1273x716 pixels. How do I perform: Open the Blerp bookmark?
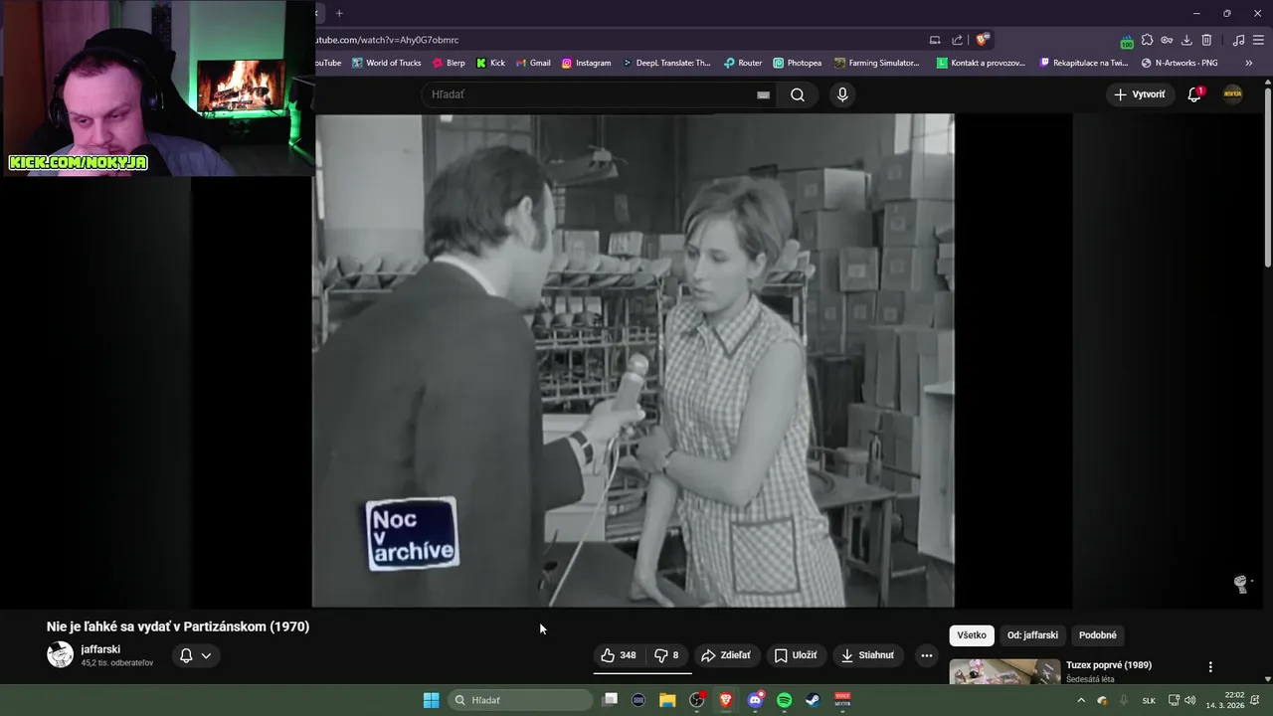coord(449,63)
